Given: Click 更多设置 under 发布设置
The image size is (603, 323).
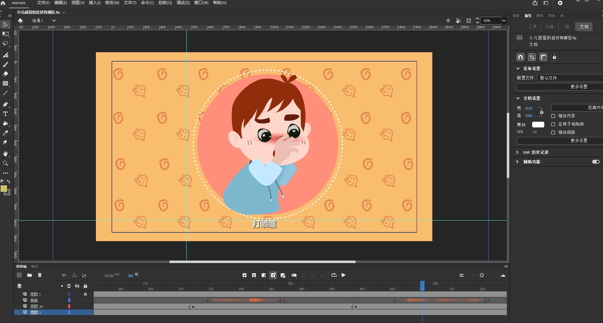Looking at the screenshot, I should [560, 87].
